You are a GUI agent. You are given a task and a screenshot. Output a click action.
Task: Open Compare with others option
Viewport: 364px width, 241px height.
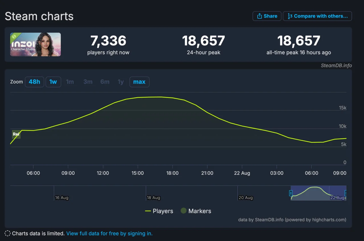[317, 16]
